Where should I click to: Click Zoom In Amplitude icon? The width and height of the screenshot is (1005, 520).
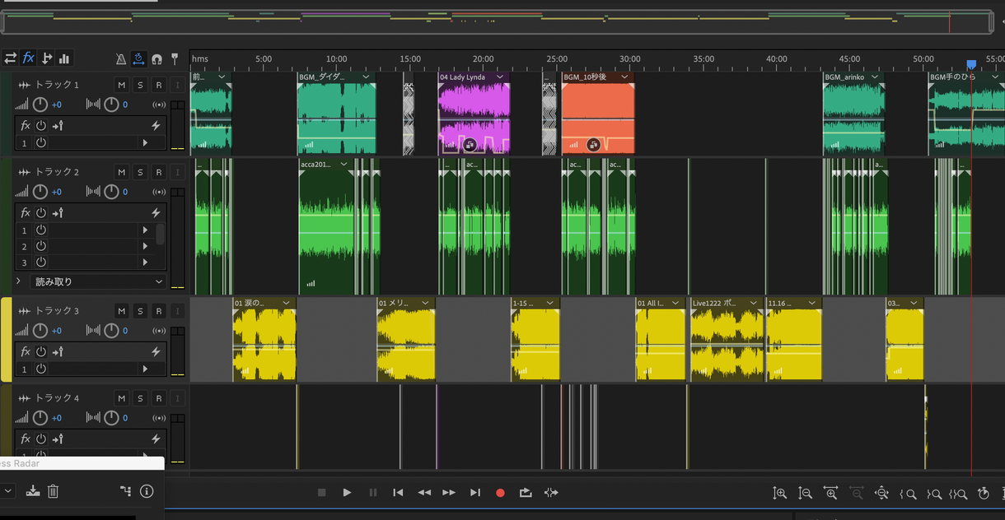tap(779, 493)
